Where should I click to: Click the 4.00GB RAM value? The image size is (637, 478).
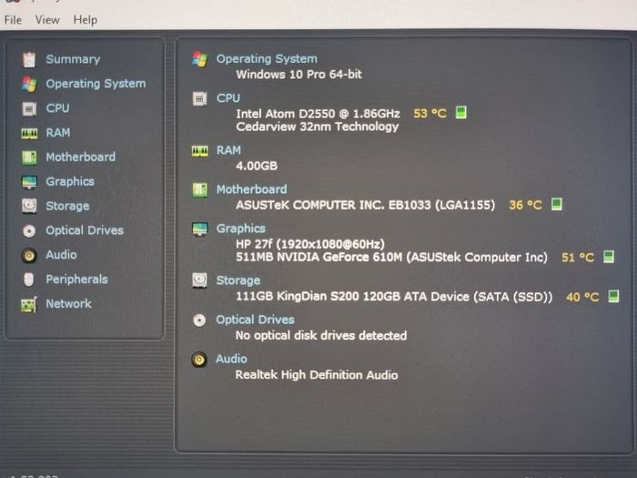[257, 166]
